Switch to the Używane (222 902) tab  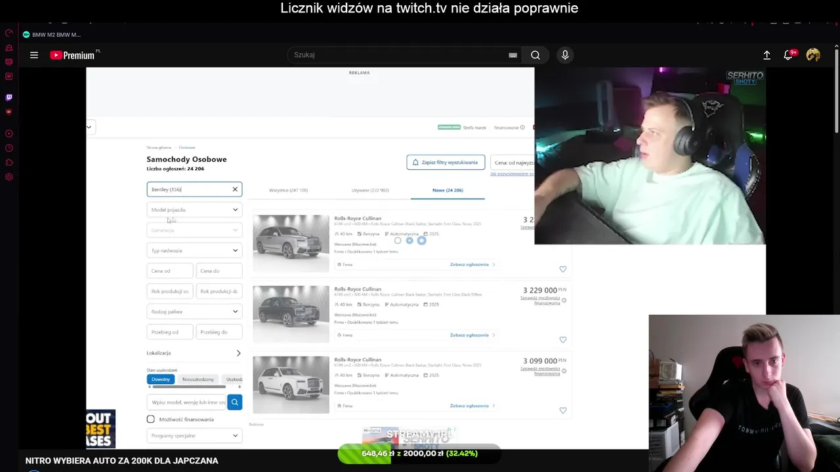[370, 190]
